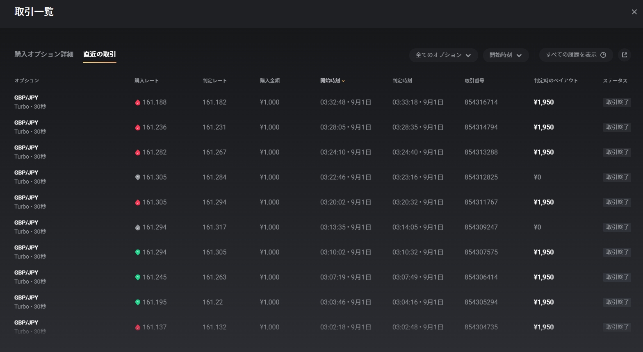The width and height of the screenshot is (643, 352).
Task: Click gray marker icon beside 161.294
Action: (x=138, y=227)
